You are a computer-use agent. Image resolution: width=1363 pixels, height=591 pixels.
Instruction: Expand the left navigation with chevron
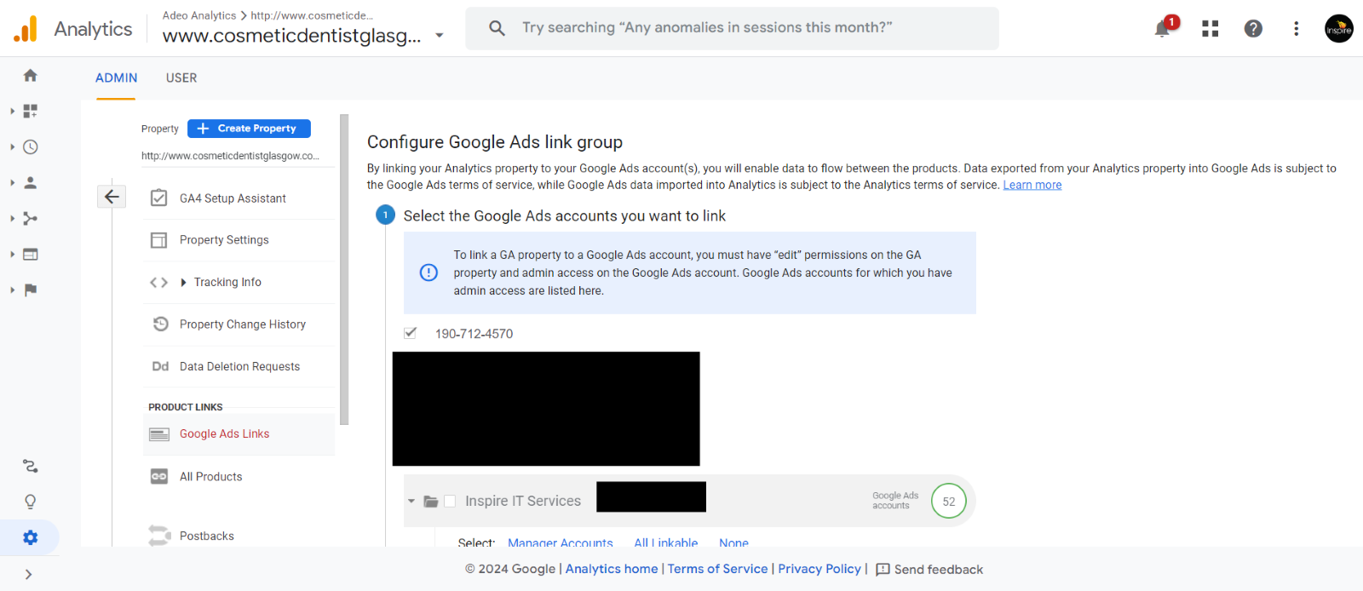[x=29, y=575]
